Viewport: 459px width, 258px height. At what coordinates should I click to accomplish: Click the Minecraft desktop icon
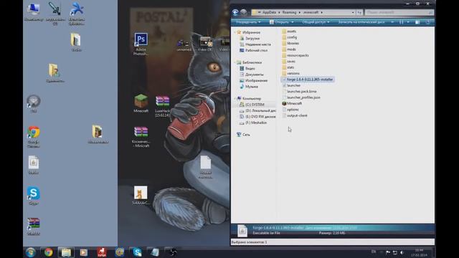tap(141, 103)
